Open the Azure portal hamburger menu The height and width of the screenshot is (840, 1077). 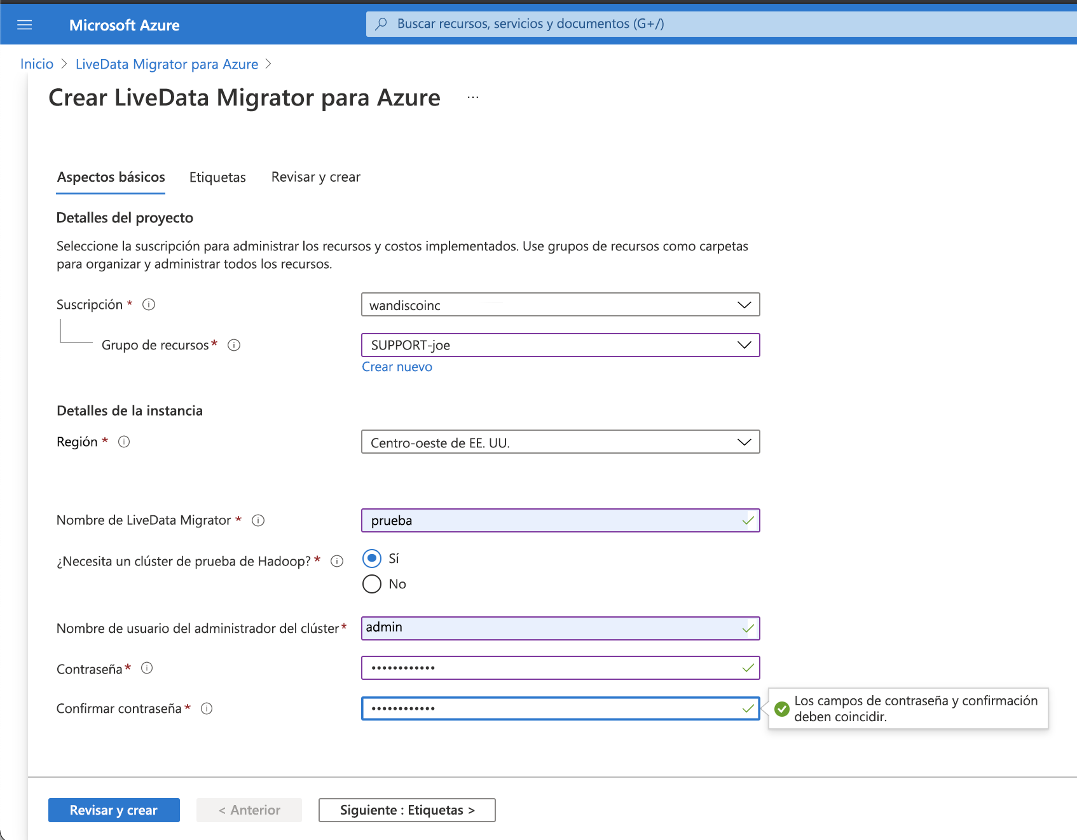[x=24, y=25]
